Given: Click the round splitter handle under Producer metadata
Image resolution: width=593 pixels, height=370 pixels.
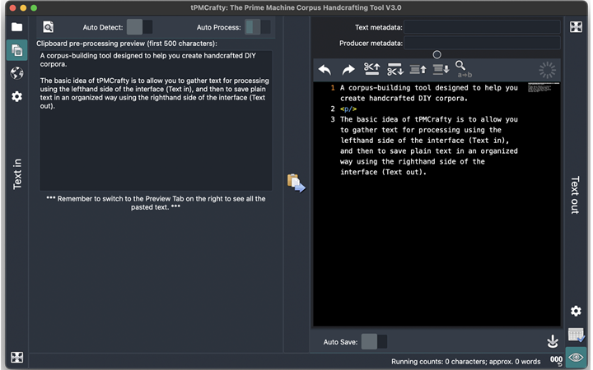Looking at the screenshot, I should tap(437, 55).
